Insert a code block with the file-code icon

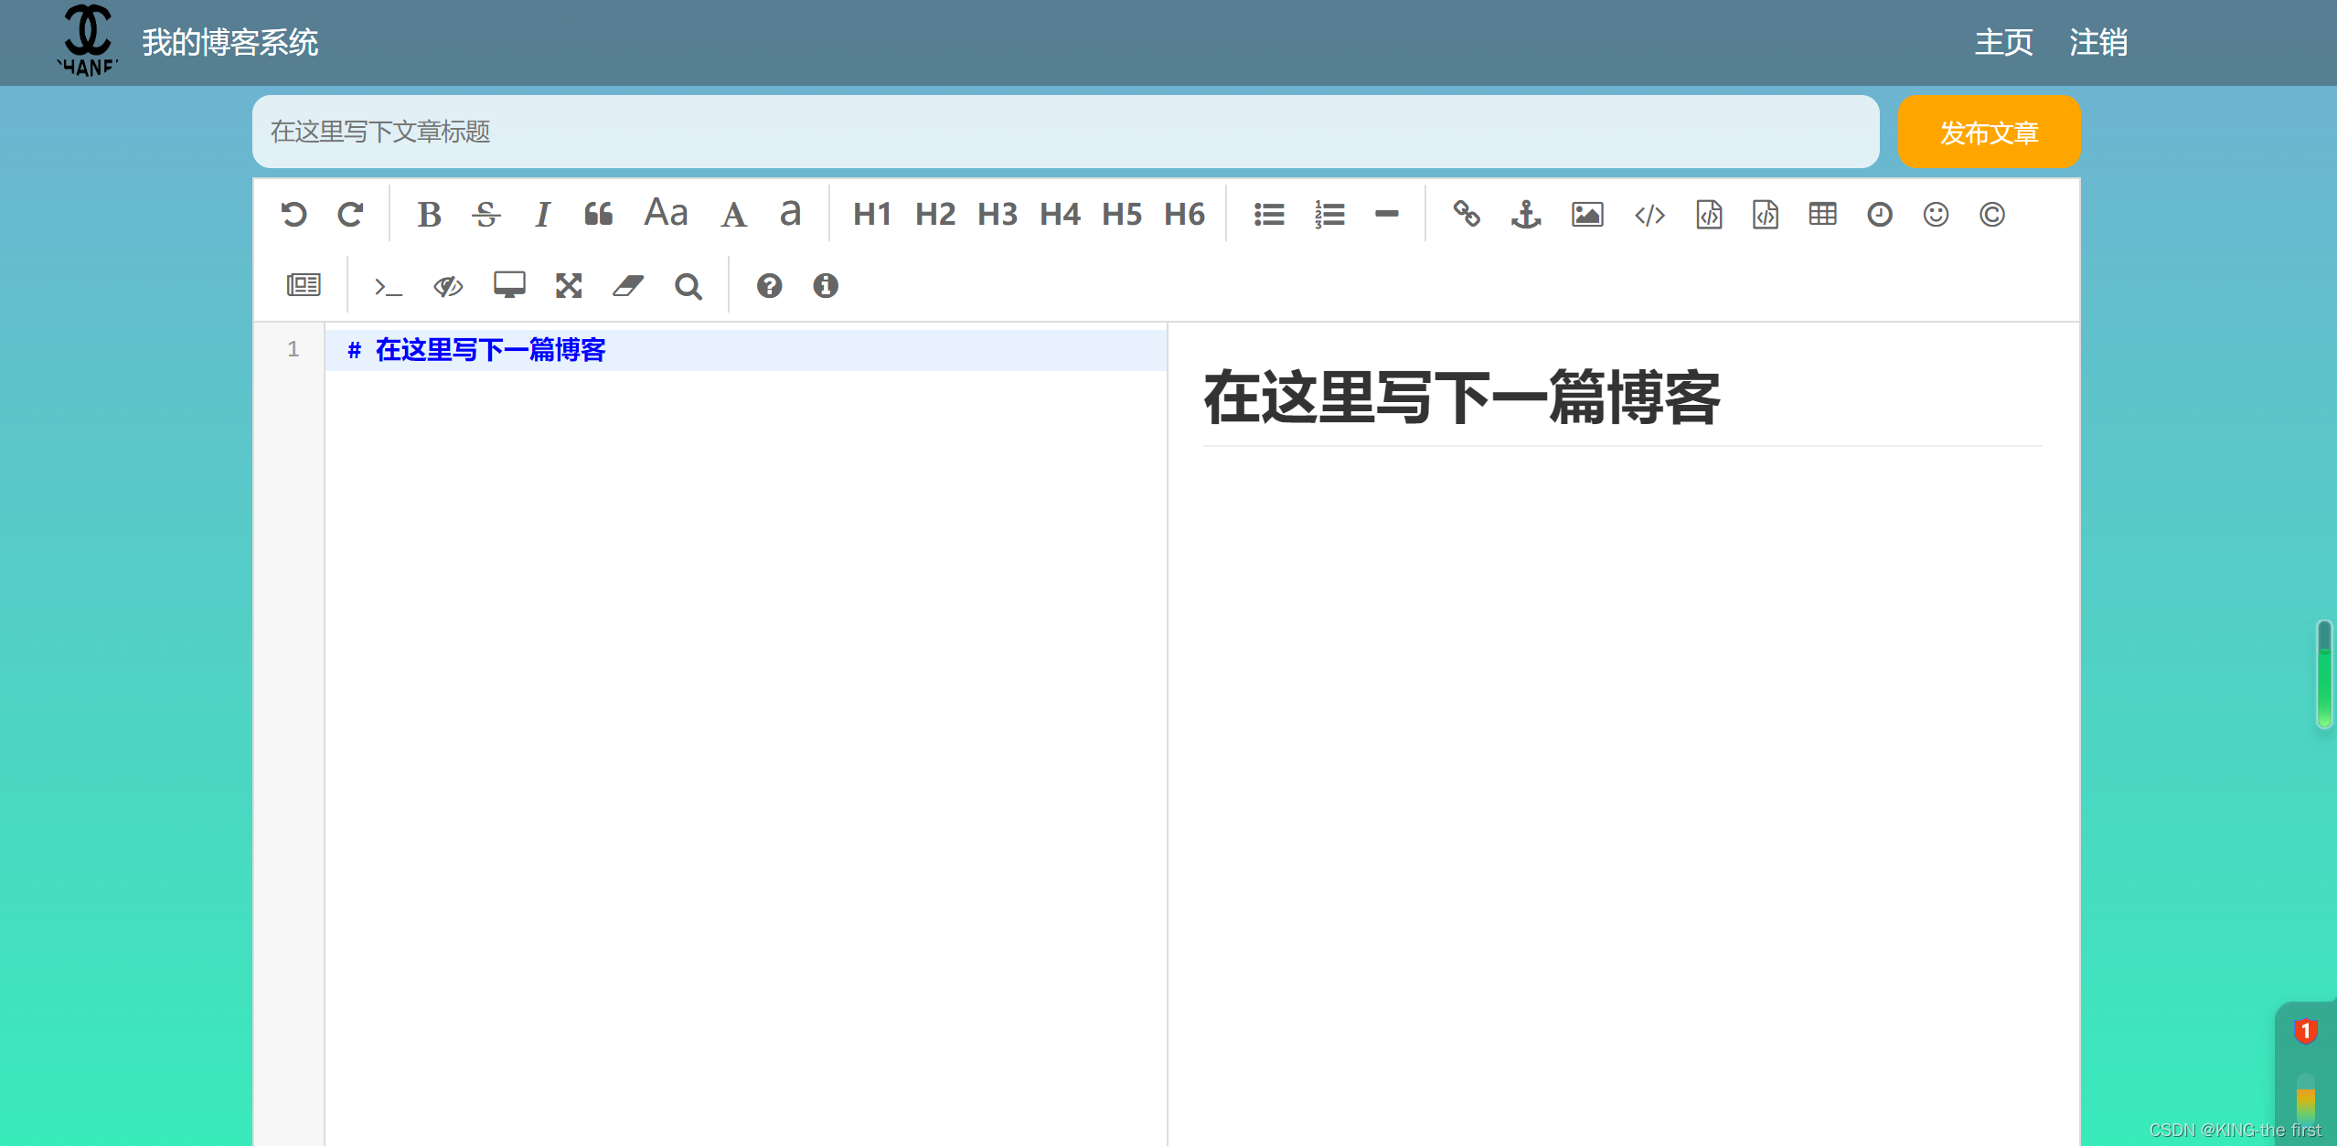[x=1708, y=214]
